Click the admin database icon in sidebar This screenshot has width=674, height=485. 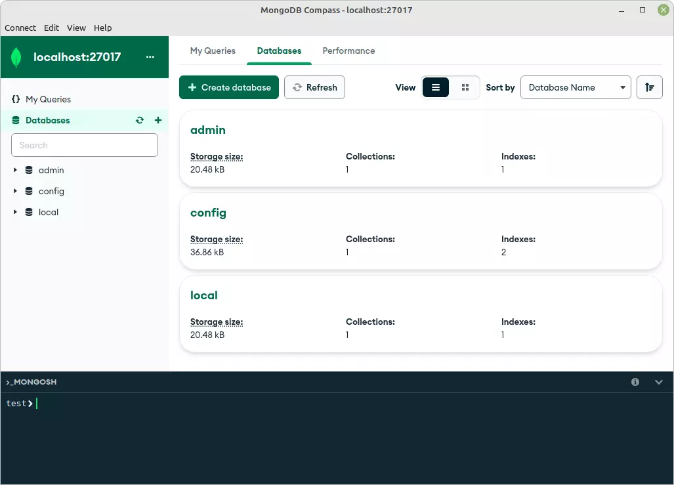pyautogui.click(x=29, y=170)
